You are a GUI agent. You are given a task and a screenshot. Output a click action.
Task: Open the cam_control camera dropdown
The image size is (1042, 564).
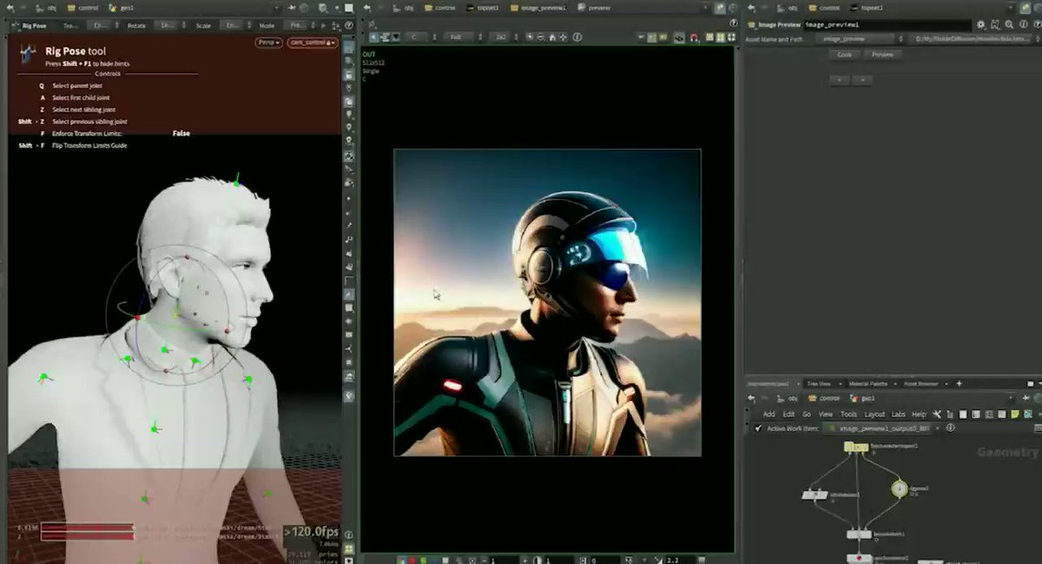(x=334, y=42)
